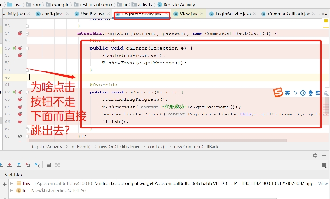Click the Sogou input method S logo
Viewport: 330px width, 199px height.
278,92
